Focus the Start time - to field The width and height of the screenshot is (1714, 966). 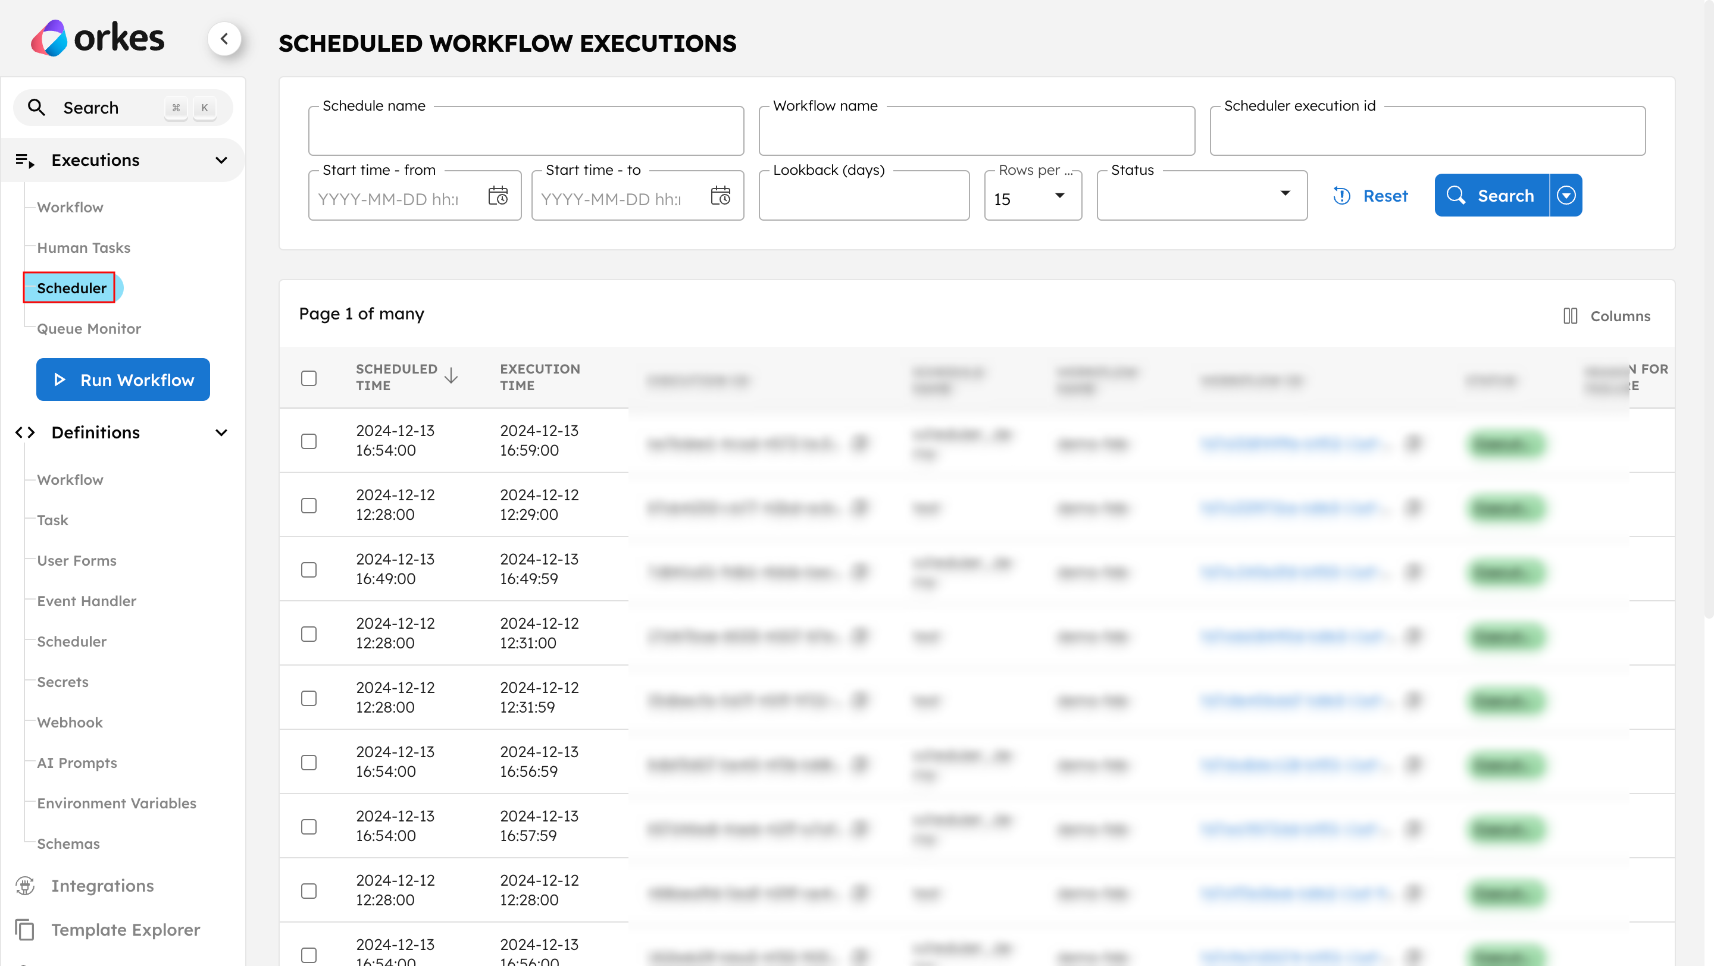637,196
